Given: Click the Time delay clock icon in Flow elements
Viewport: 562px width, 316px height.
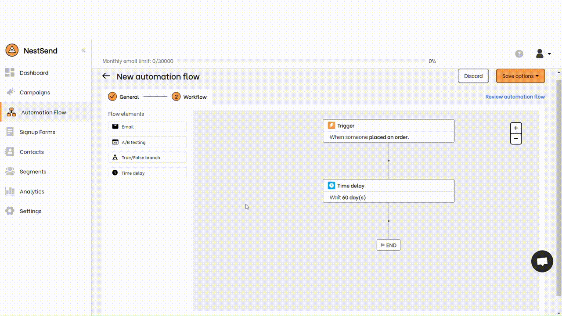Looking at the screenshot, I should tap(115, 173).
